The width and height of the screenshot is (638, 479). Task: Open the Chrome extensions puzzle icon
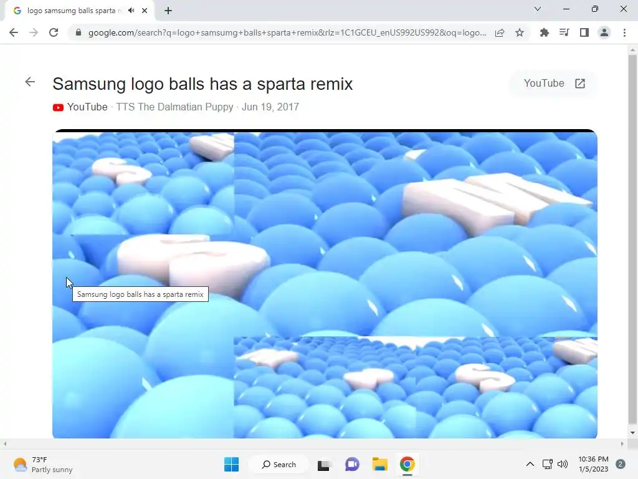(x=544, y=32)
